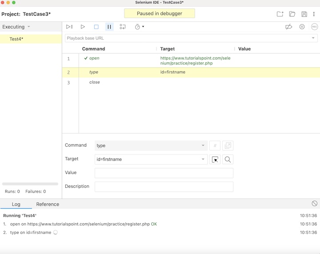The height and width of the screenshot is (254, 320).
Task: Click the Run all tests icon
Action: (69, 27)
